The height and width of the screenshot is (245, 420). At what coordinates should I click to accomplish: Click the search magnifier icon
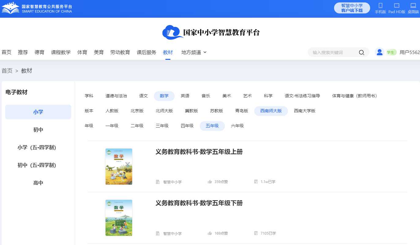click(361, 52)
